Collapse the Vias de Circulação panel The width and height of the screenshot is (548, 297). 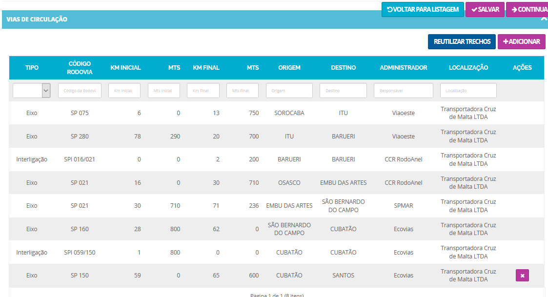pos(544,19)
